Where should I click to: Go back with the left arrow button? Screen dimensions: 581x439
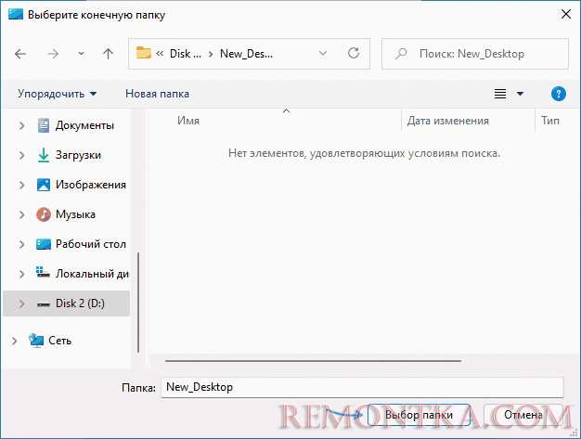click(x=20, y=54)
